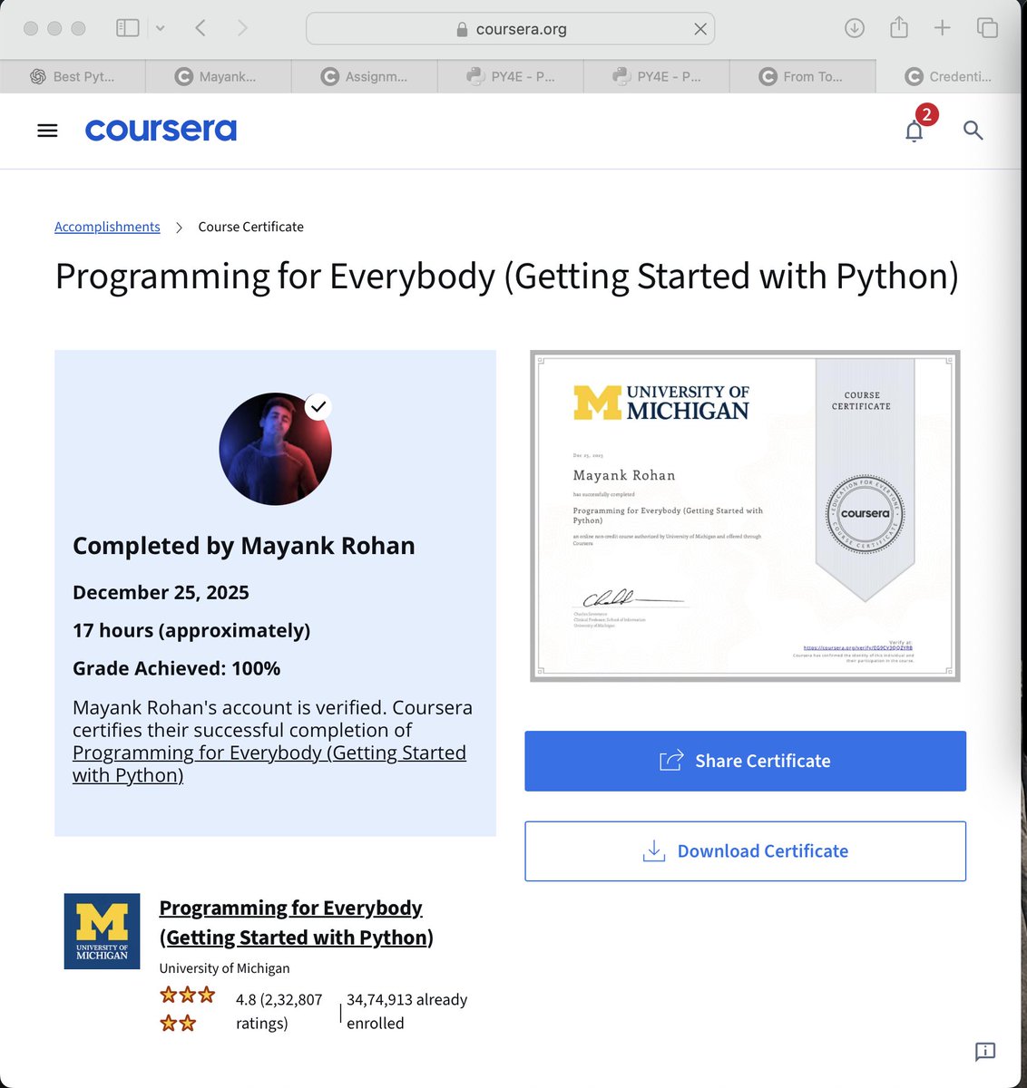Click University of Michigan logo tile
Image resolution: width=1027 pixels, height=1088 pixels.
102,931
